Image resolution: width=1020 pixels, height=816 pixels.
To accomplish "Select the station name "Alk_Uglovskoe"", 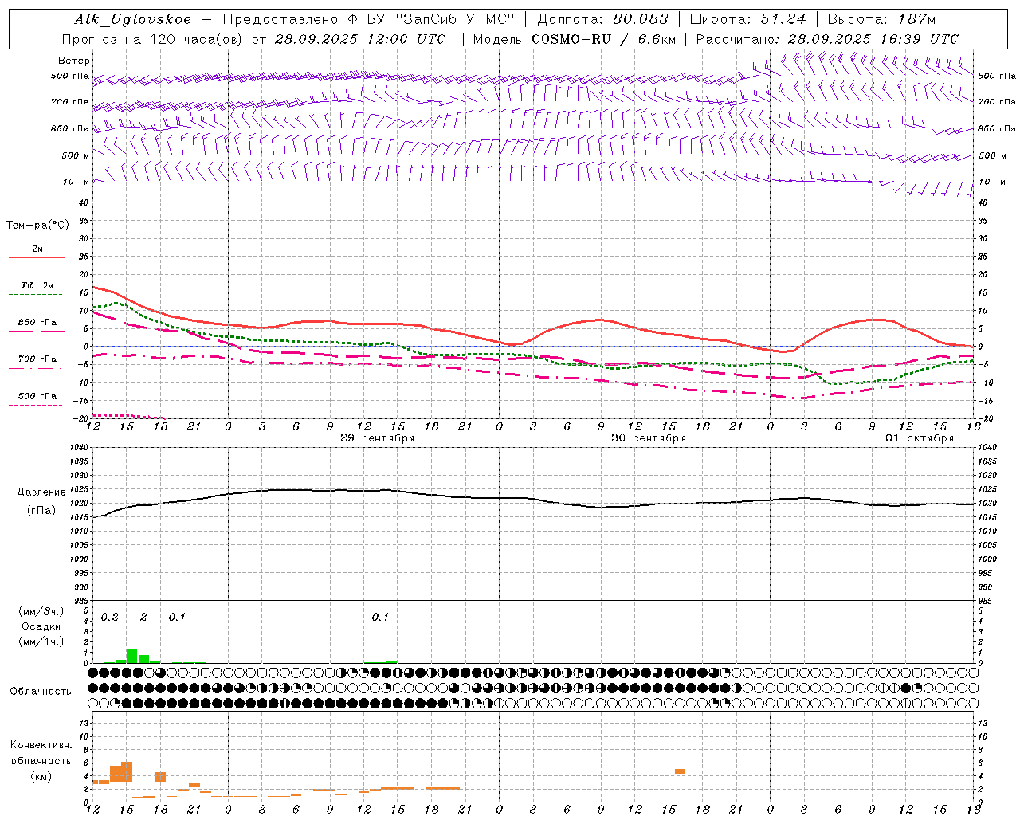I will (133, 19).
